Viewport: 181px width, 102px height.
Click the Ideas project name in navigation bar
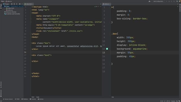pyautogui.click(x=3, y=1)
